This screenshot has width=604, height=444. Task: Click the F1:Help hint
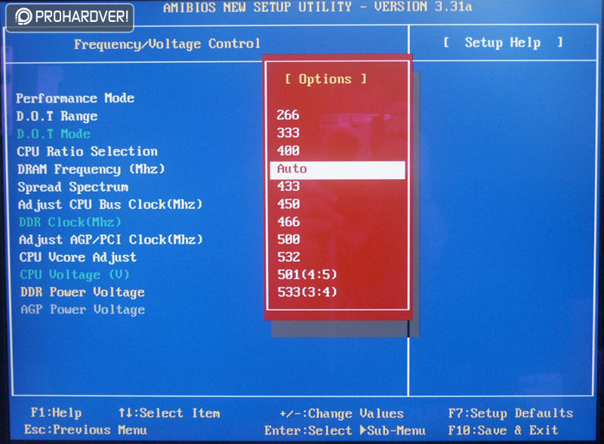56,413
